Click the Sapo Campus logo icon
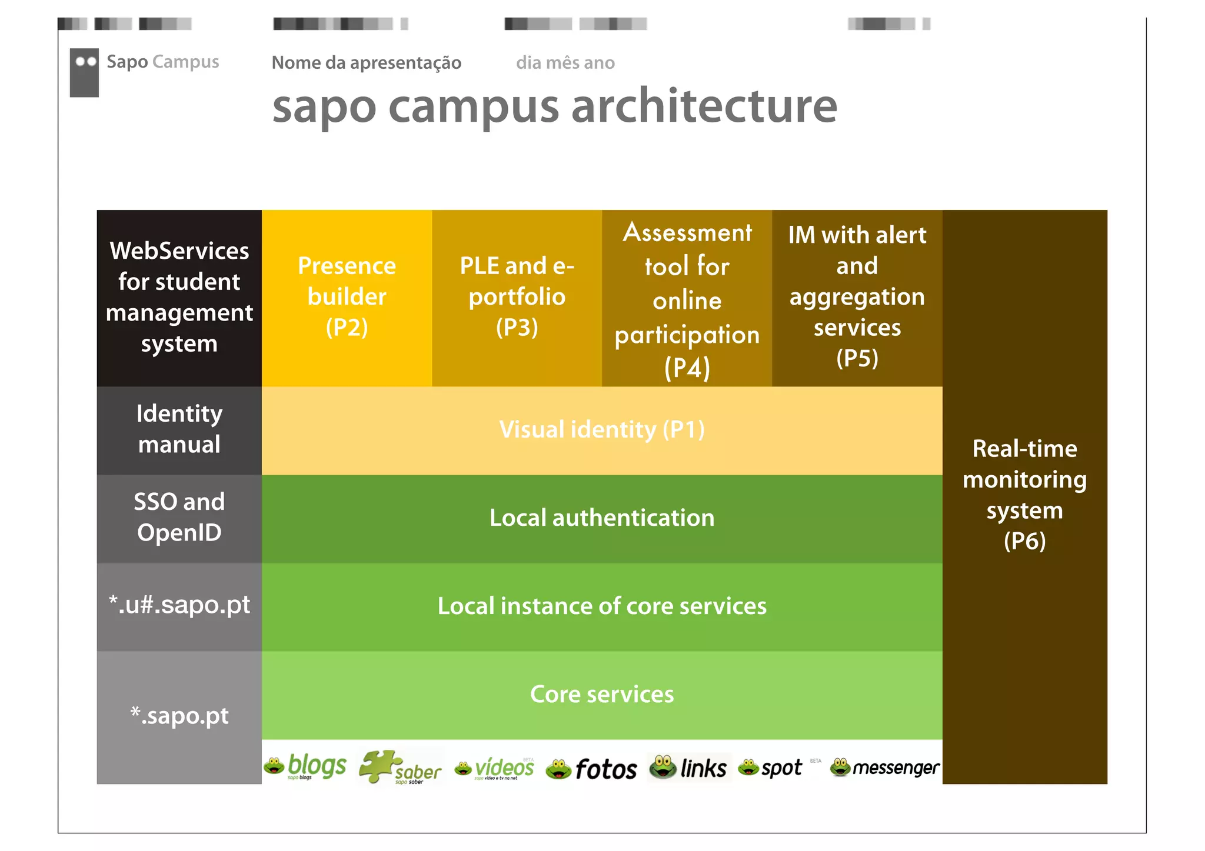 click(x=84, y=72)
